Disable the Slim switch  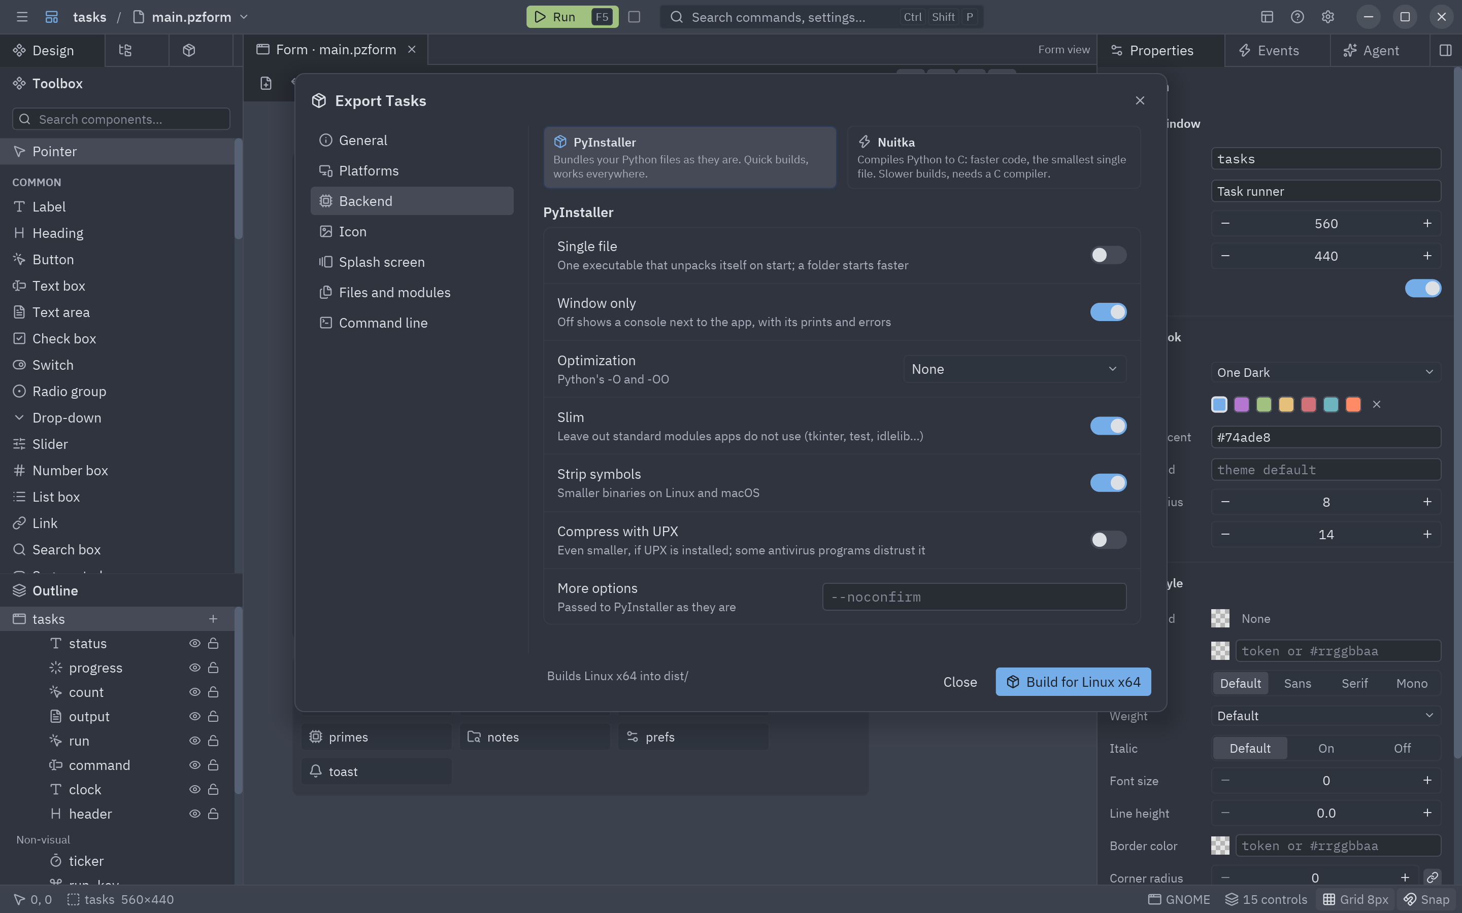point(1108,426)
